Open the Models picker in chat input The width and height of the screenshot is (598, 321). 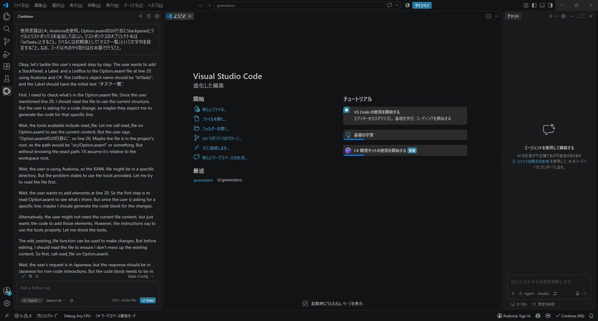pyautogui.click(x=543, y=294)
